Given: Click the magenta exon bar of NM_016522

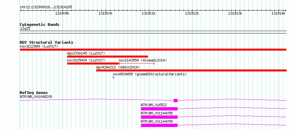Looking at the screenshot, I should click(159, 109).
